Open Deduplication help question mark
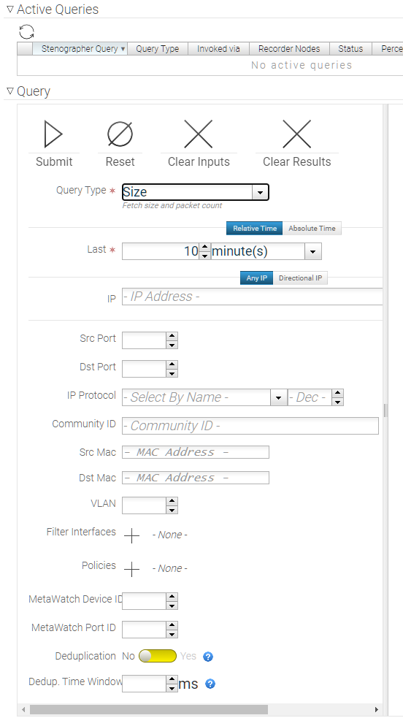This screenshot has width=403, height=718. click(x=207, y=657)
